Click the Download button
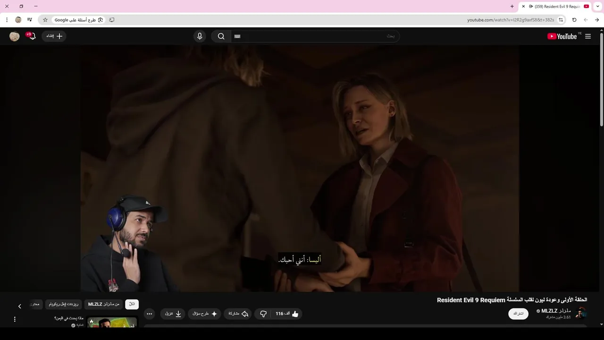Image resolution: width=604 pixels, height=340 pixels. pyautogui.click(x=173, y=314)
